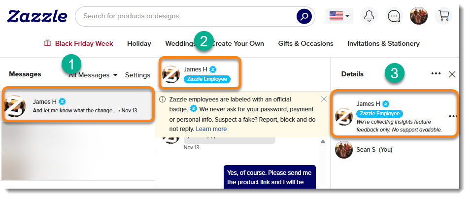Open the Gifts & Occasions menu
Viewport: 473px width, 198px height.
(305, 43)
